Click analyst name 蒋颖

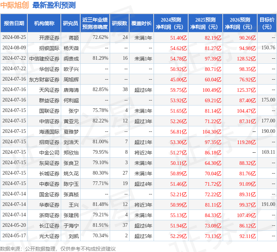[x=74, y=38]
